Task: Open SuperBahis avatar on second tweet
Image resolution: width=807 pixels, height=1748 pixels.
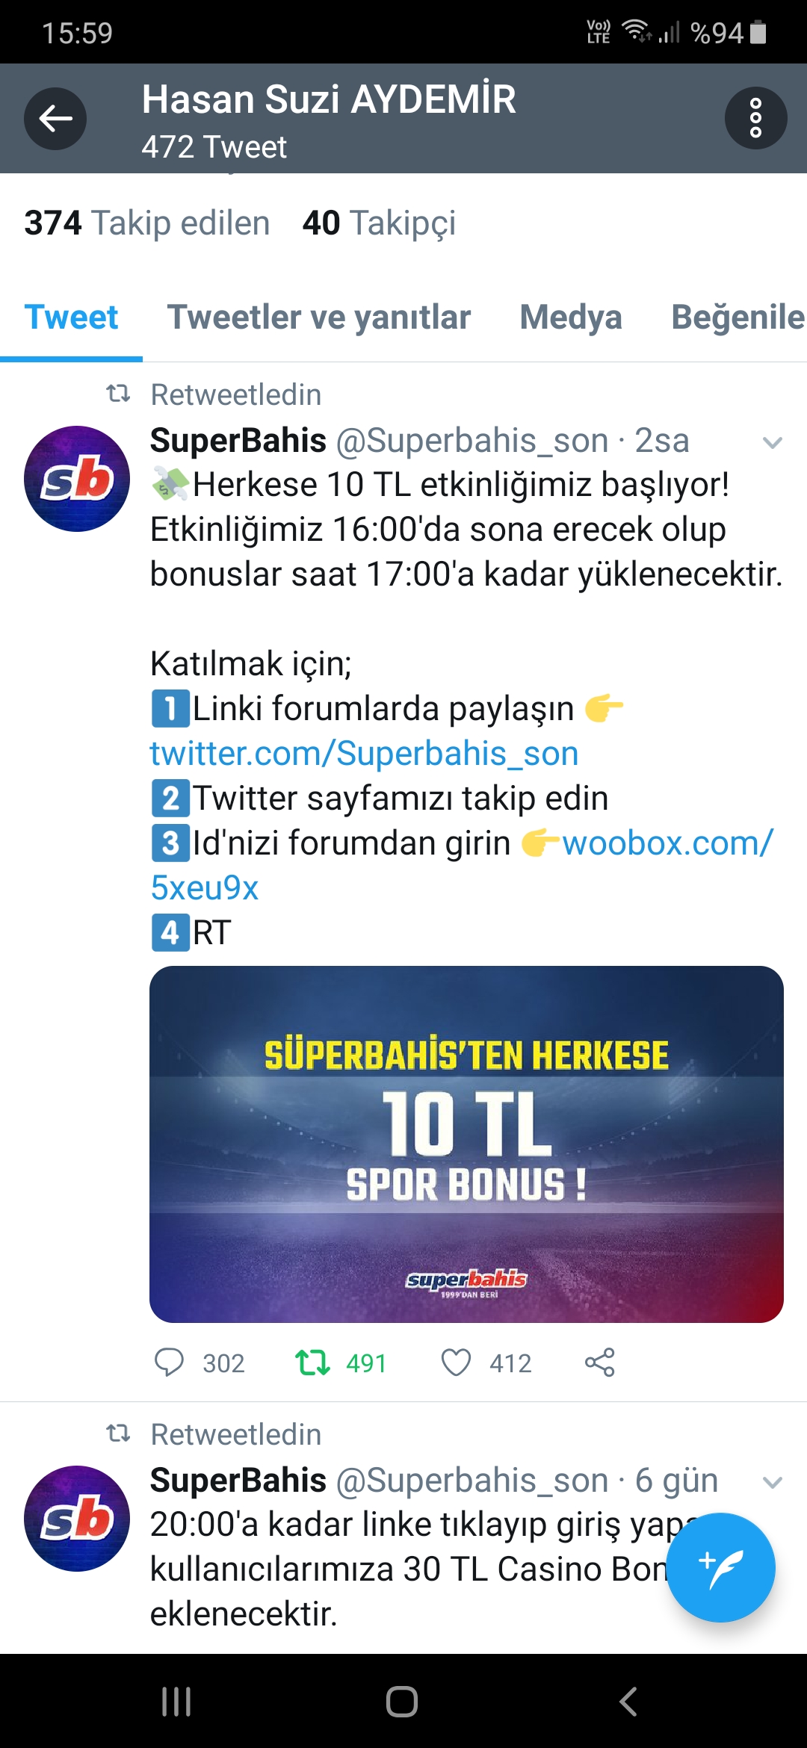Action: point(77,1519)
